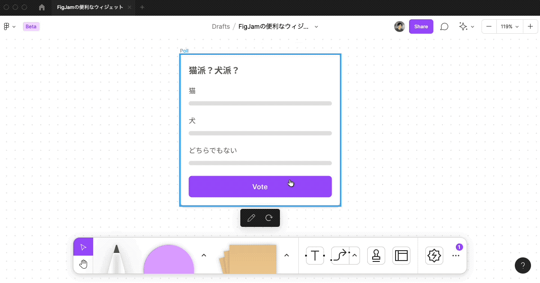
Task: Select the arrow selection tool
Action: pos(83,246)
